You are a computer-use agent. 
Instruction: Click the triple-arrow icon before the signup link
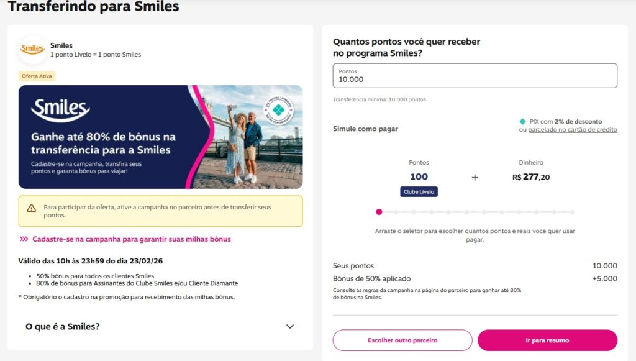pyautogui.click(x=24, y=239)
